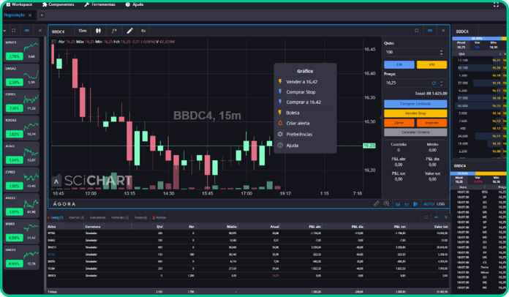Add a new workspace tab with plus
Screen dimensions: 509x297
click(42, 15)
